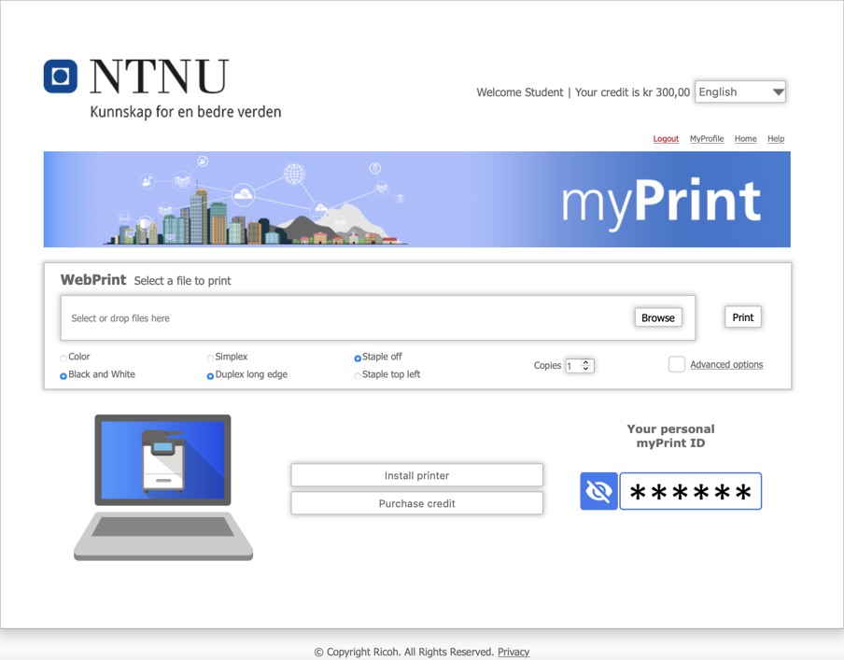Viewport: 844px width, 660px height.
Task: Decrease copies with the stepper down arrow
Action: pos(585,369)
